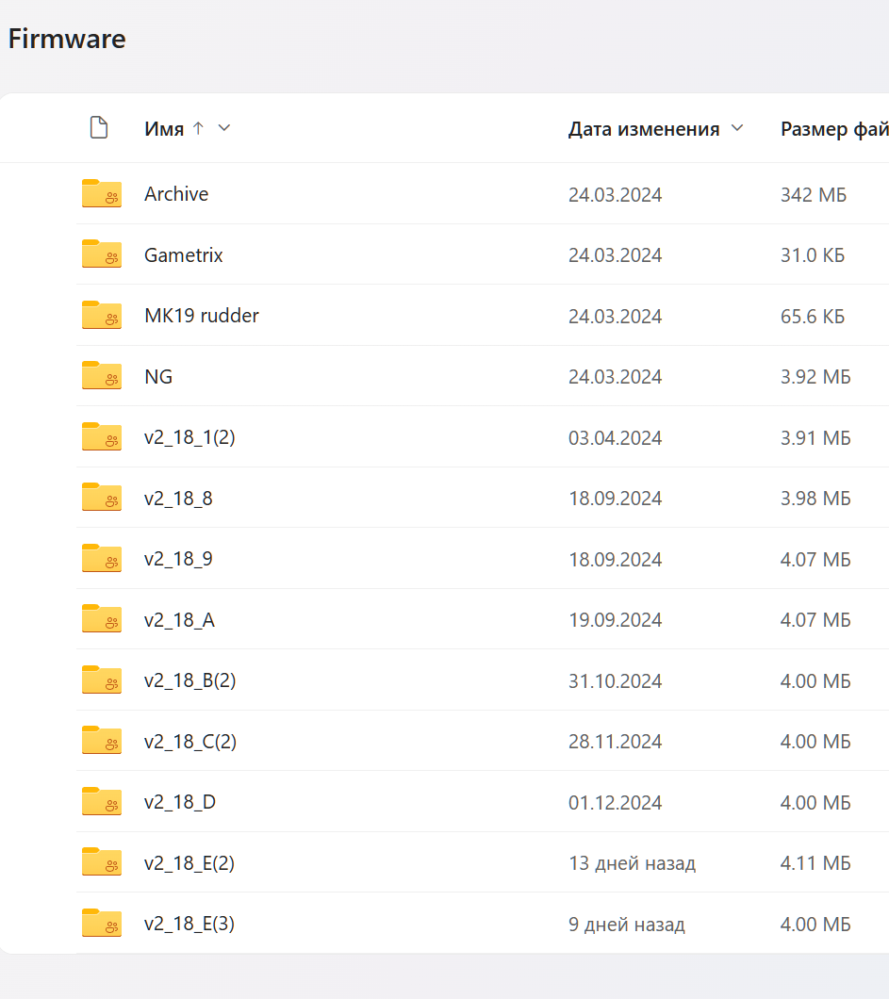Click the v2_18_A folder icon
This screenshot has height=999, width=889.
tap(101, 618)
